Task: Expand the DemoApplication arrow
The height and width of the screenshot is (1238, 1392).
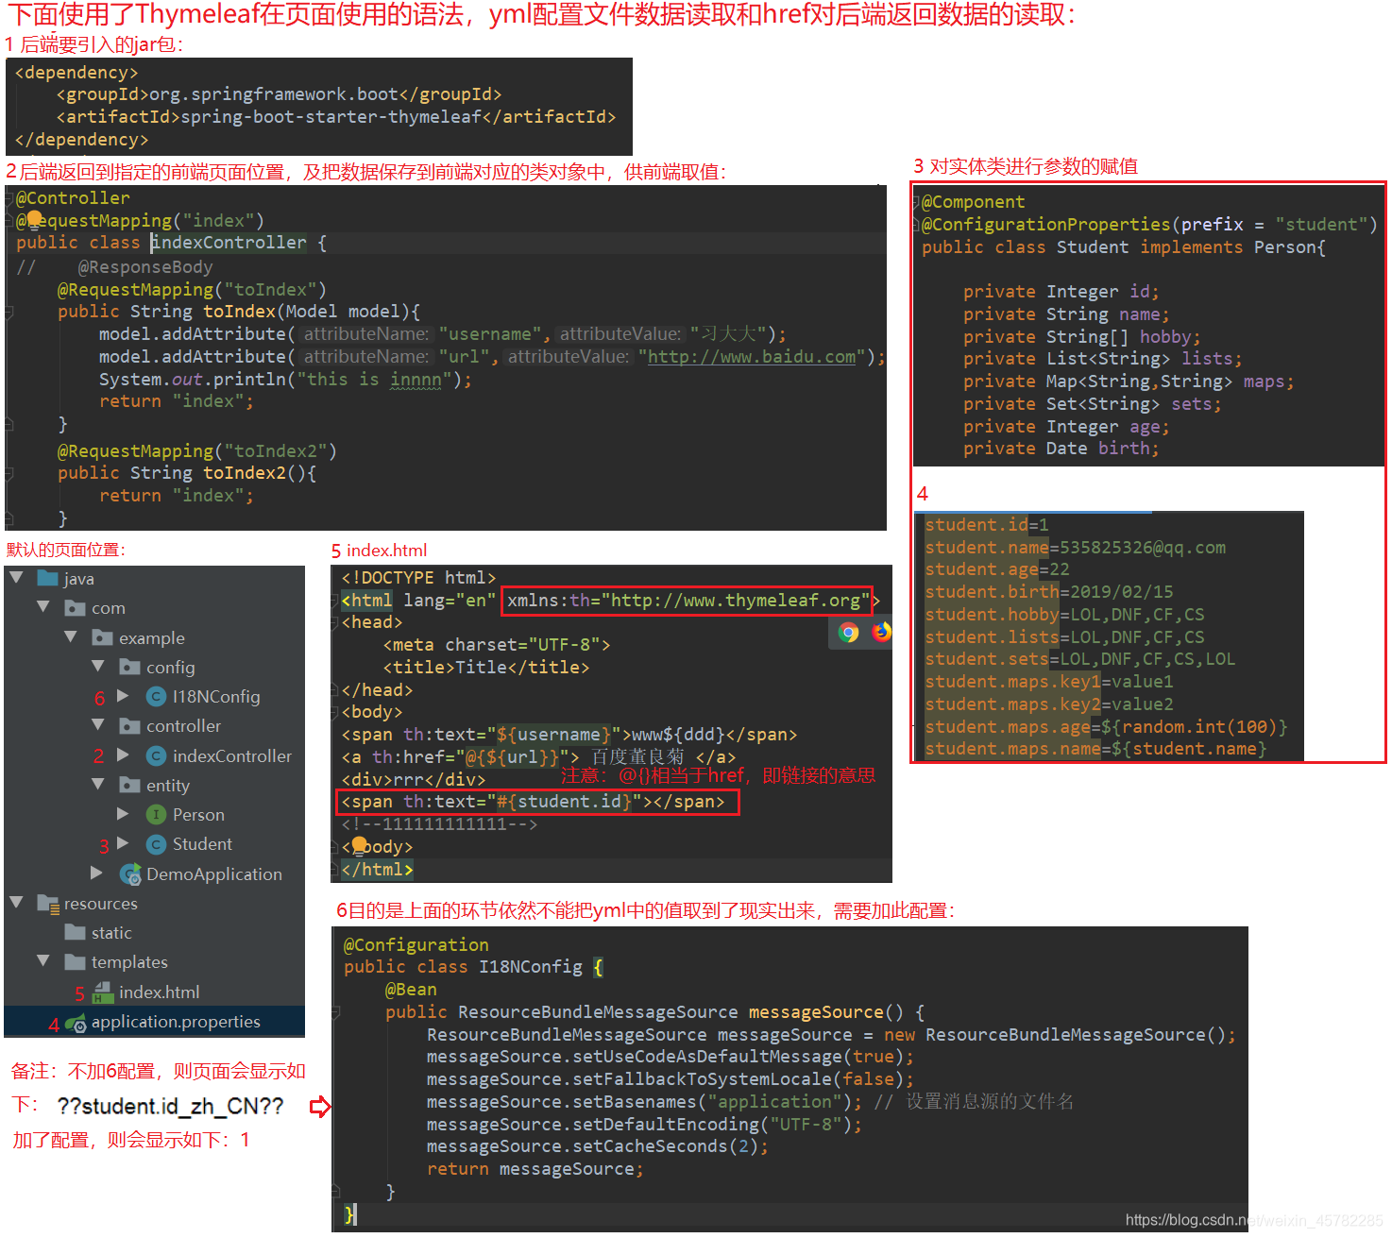Action: click(x=96, y=873)
